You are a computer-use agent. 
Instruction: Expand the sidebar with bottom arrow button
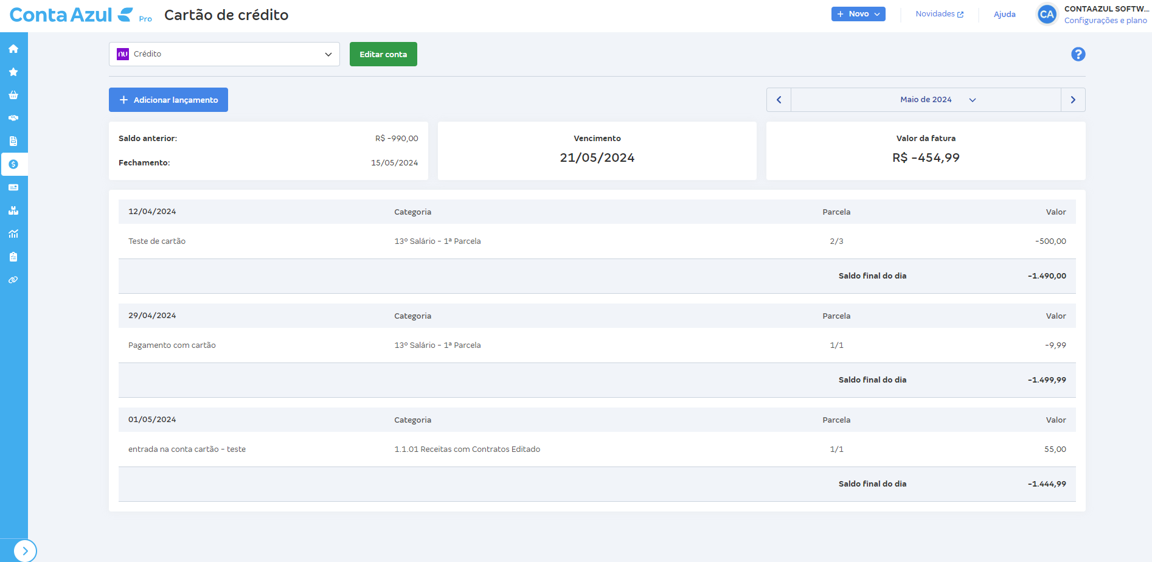[25, 551]
